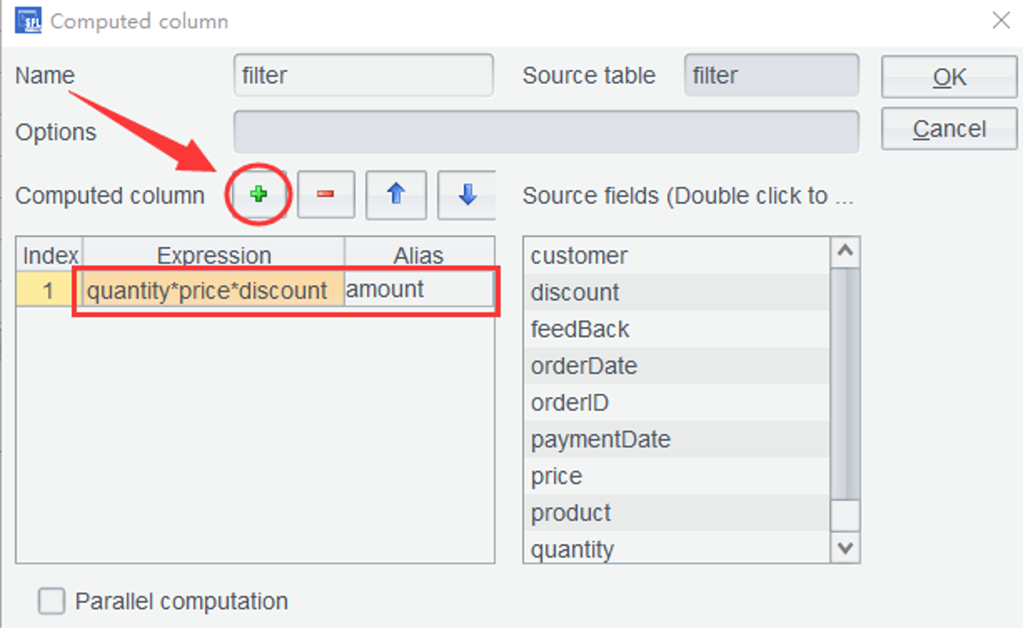Click the Name input field
The width and height of the screenshot is (1024, 633).
[363, 76]
